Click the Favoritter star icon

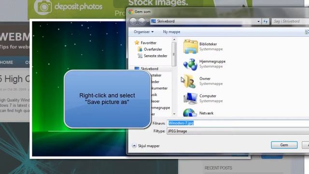[137, 43]
